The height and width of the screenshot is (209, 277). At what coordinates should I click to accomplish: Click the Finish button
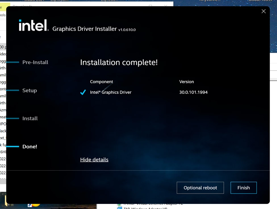click(243, 188)
